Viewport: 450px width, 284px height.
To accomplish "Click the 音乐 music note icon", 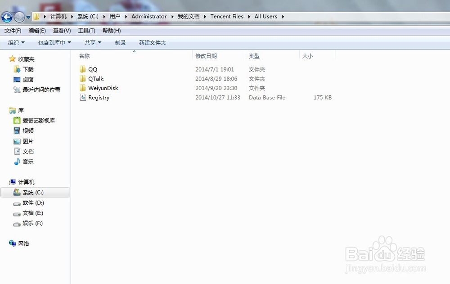I will coord(17,162).
